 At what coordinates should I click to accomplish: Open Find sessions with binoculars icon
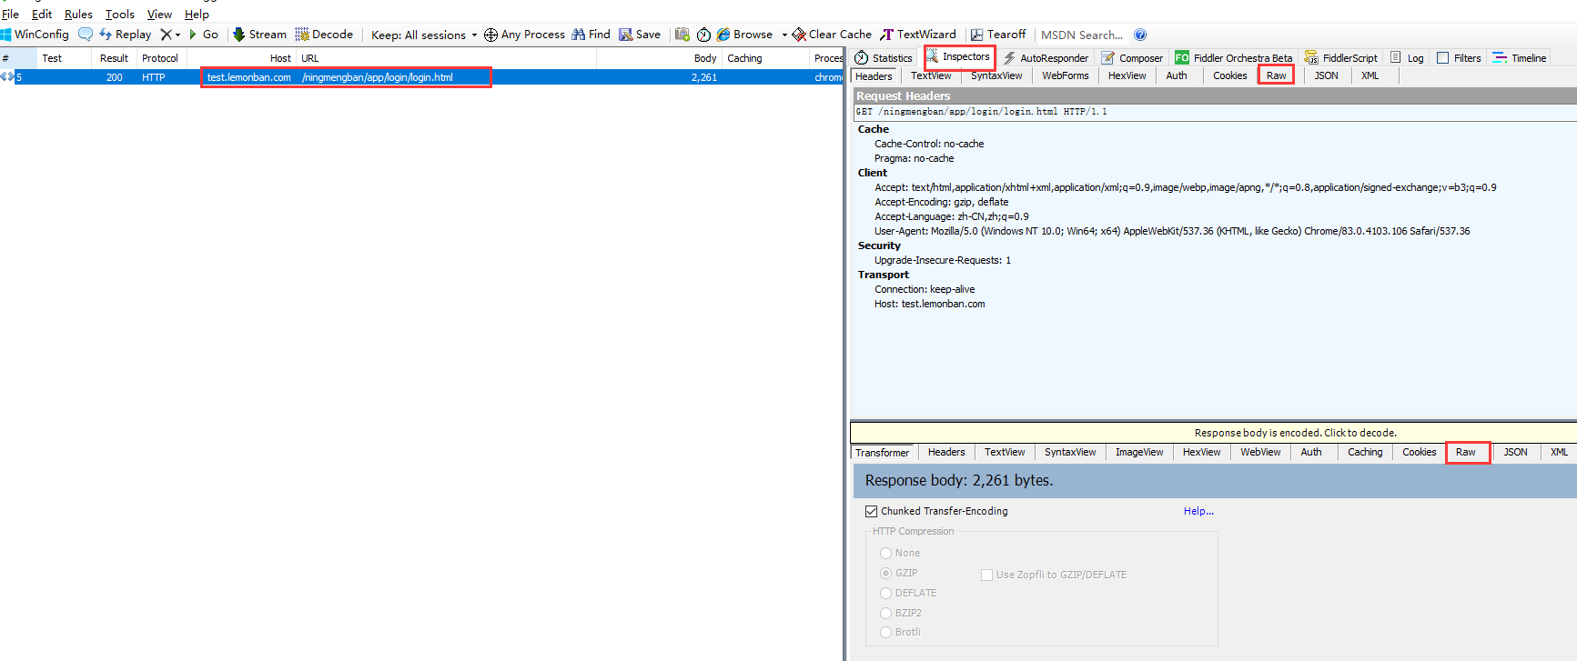tap(591, 35)
